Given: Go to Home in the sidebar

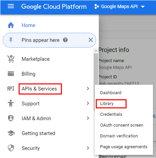Looking at the screenshot, I should pos(28,25).
